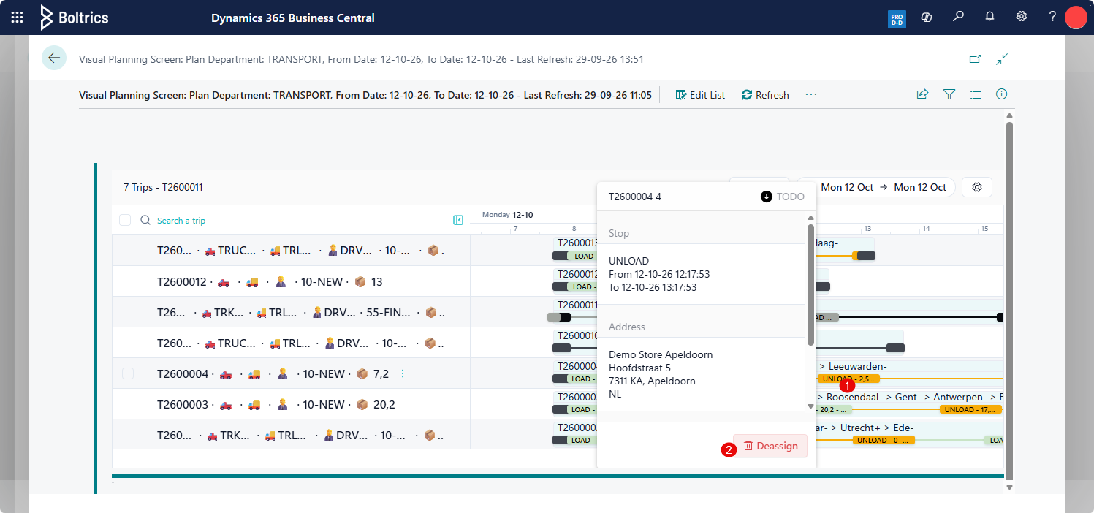
Task: Click the main page vertical scrollbar
Action: pos(1009,300)
